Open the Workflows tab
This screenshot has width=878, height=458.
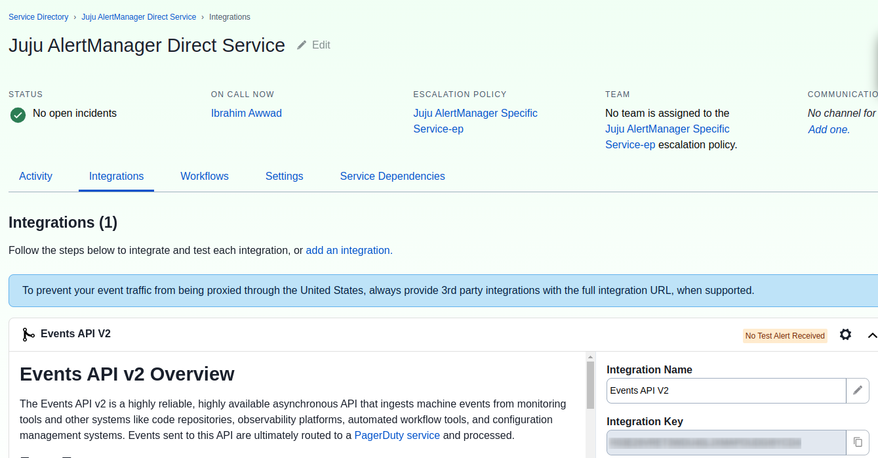[205, 177]
